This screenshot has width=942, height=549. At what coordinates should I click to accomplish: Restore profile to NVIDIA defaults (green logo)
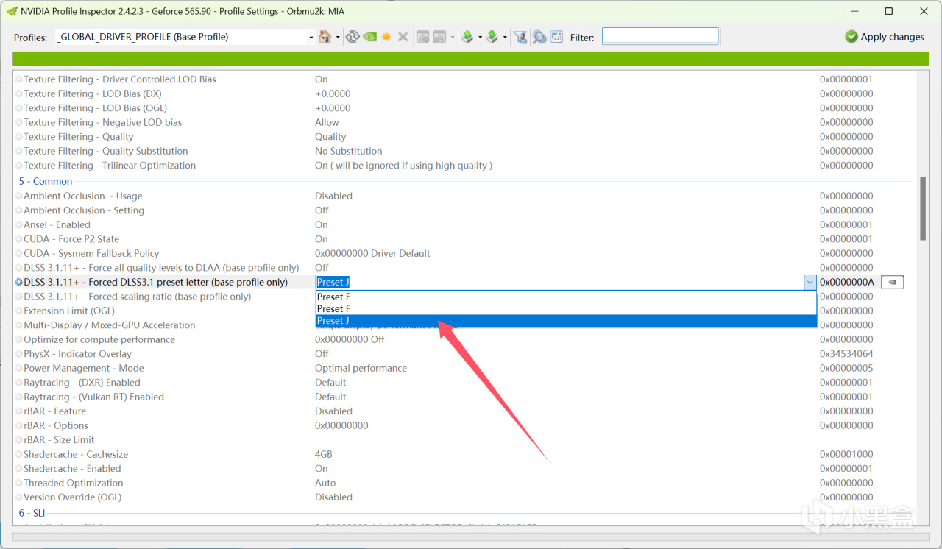click(x=369, y=37)
